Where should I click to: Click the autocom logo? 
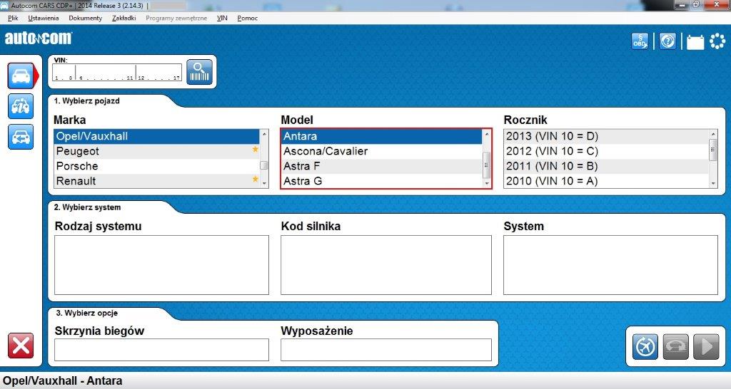[39, 38]
